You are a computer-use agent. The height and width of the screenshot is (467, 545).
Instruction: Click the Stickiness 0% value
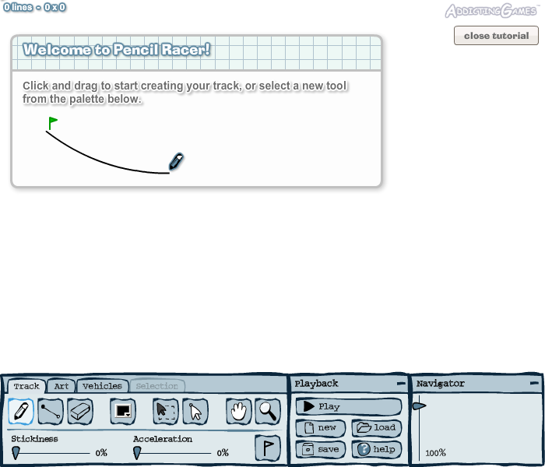(x=101, y=453)
